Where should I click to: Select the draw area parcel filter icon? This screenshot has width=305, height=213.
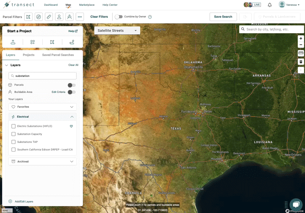28,17
